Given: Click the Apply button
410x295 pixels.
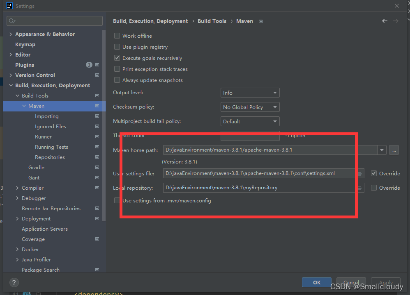Looking at the screenshot, I should tap(386, 282).
